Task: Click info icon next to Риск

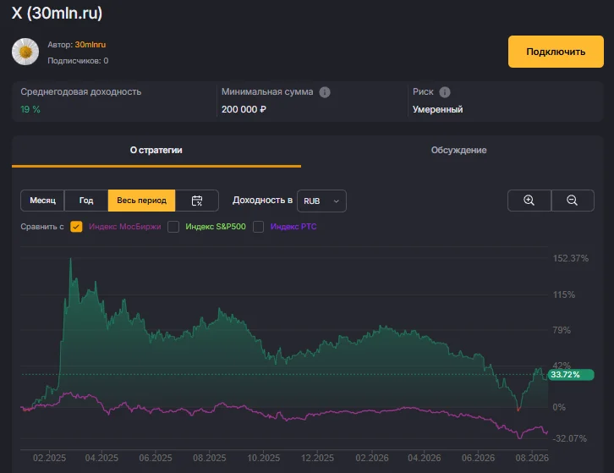Action: 445,92
